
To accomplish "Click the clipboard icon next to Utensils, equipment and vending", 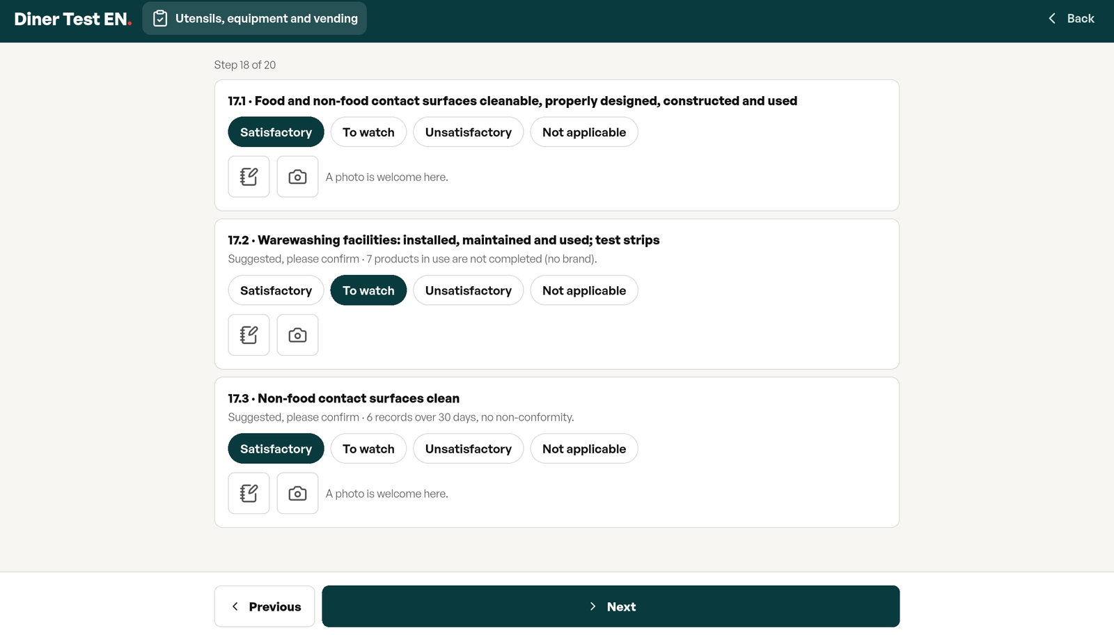I will (x=160, y=19).
